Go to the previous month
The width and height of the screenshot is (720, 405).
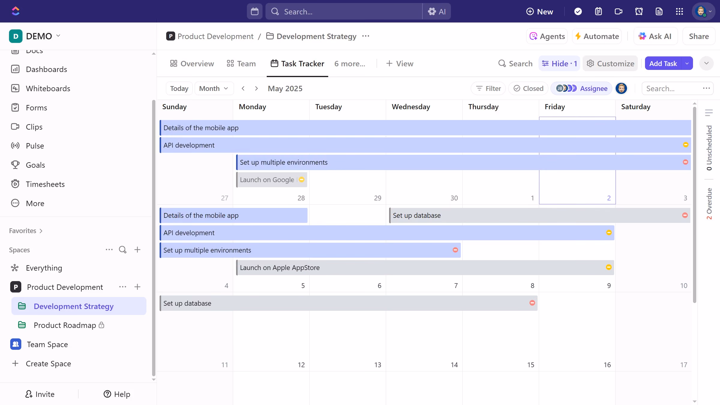pos(243,88)
